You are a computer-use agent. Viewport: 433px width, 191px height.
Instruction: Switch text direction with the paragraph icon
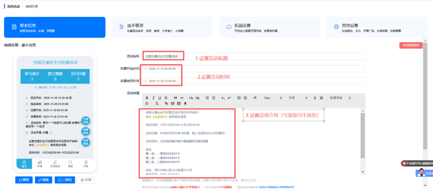(x=255, y=98)
